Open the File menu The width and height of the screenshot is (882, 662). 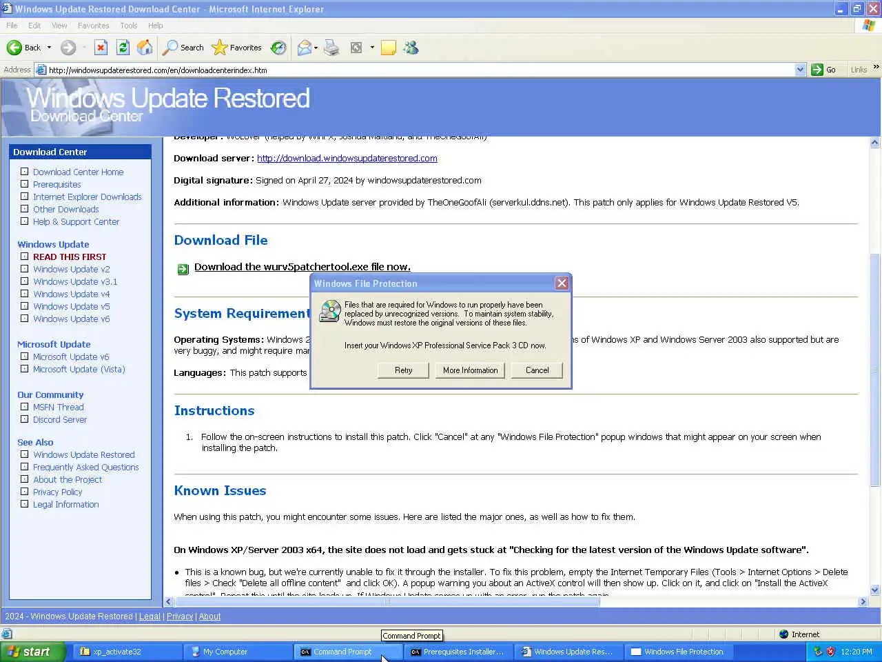tap(12, 26)
